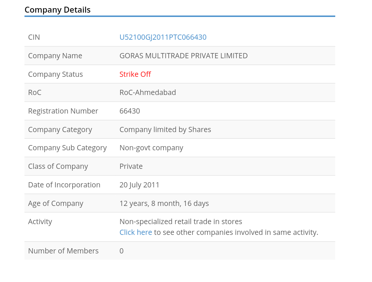The image size is (372, 282).
Task: Click the Activity row label
Action: [x=40, y=222]
